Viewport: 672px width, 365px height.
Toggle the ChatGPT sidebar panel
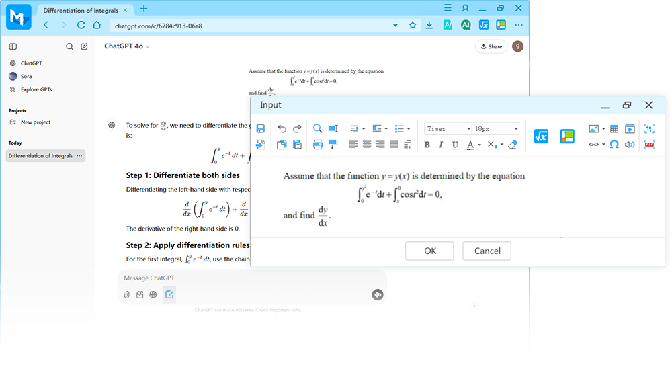pos(13,46)
